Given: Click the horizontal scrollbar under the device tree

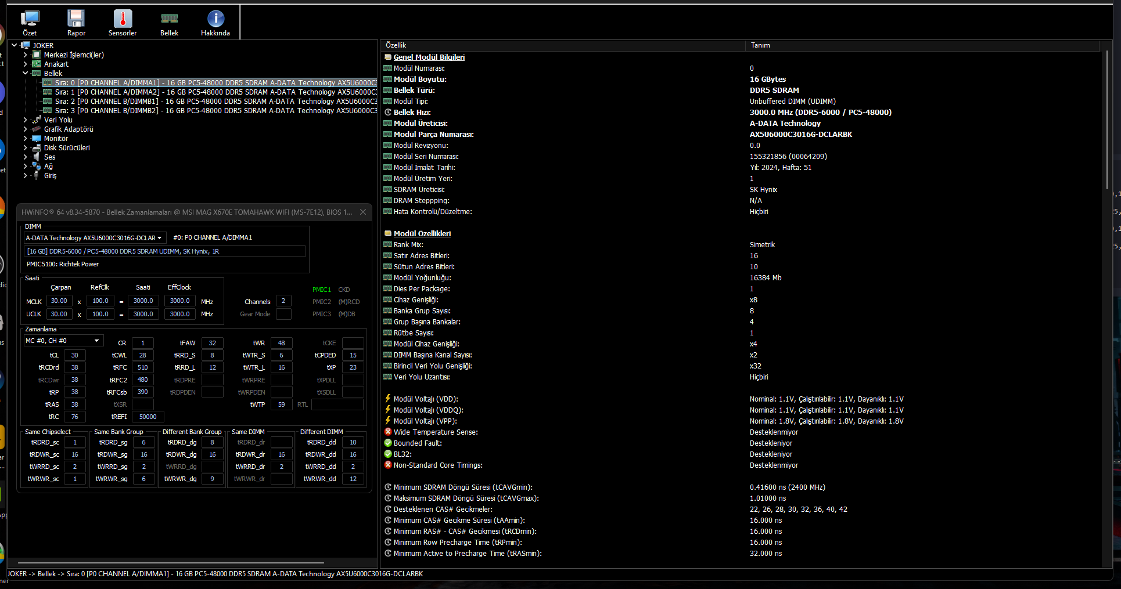Looking at the screenshot, I should [x=171, y=563].
